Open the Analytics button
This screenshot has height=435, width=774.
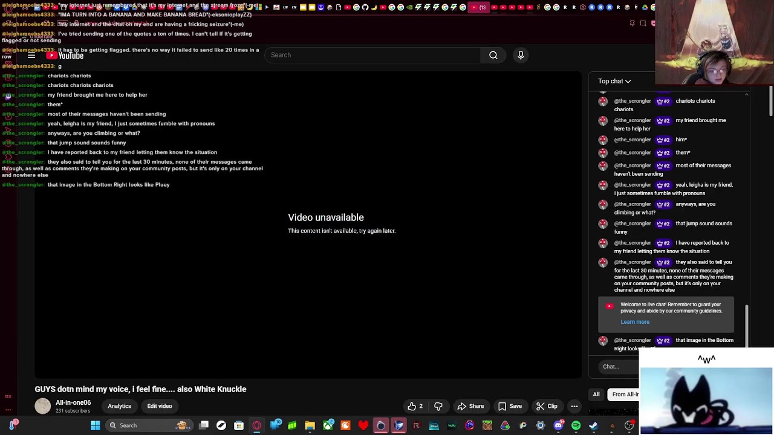119,406
